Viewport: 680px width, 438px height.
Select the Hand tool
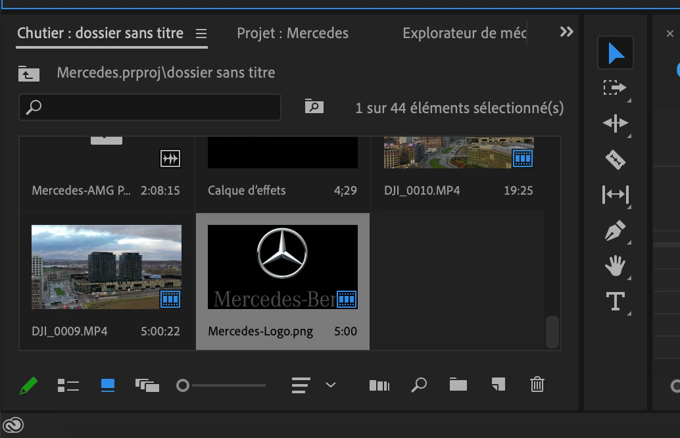click(x=615, y=266)
